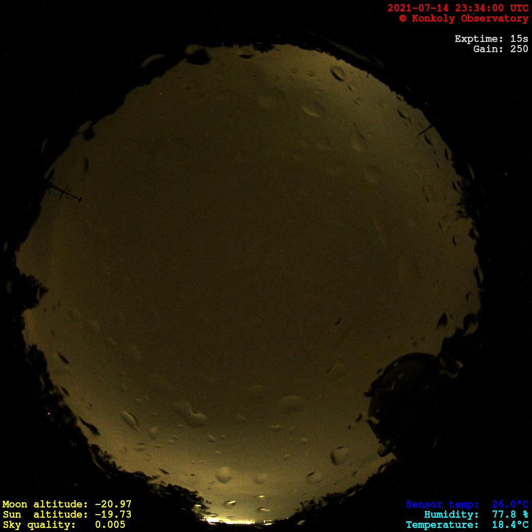Click the antenna silhouette on the left edge
The height and width of the screenshot is (532, 532).
click(x=64, y=193)
